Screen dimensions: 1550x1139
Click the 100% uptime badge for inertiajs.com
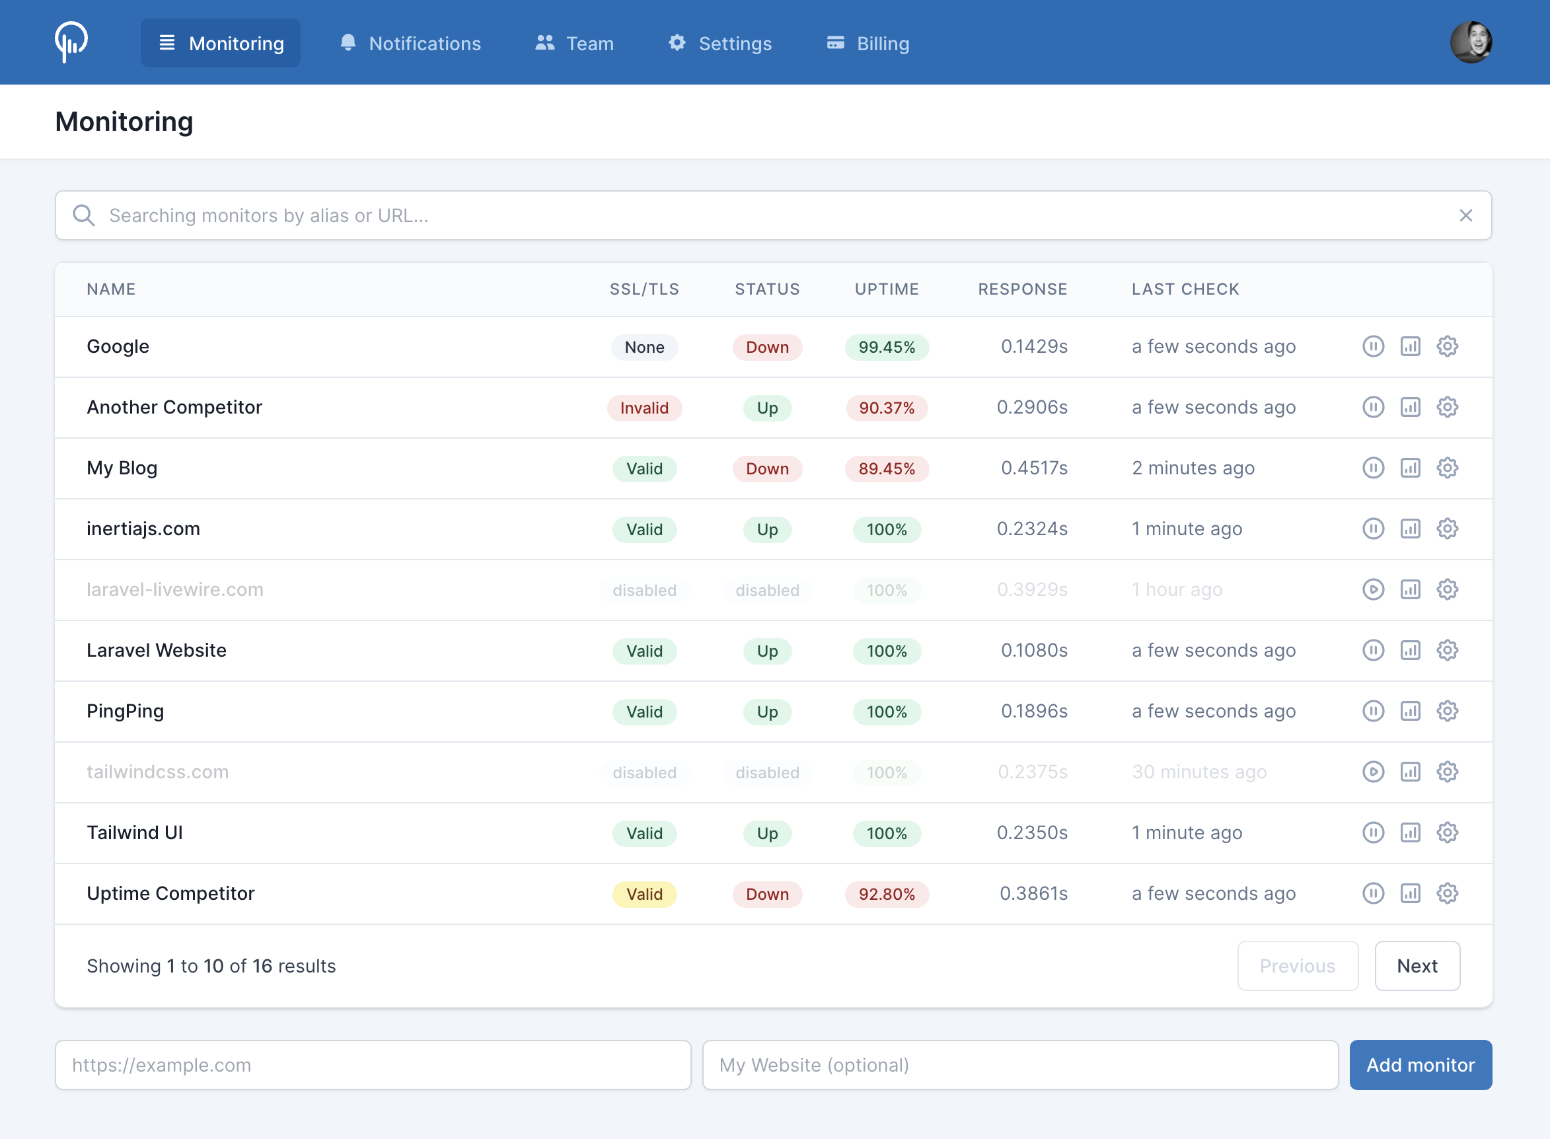click(887, 529)
